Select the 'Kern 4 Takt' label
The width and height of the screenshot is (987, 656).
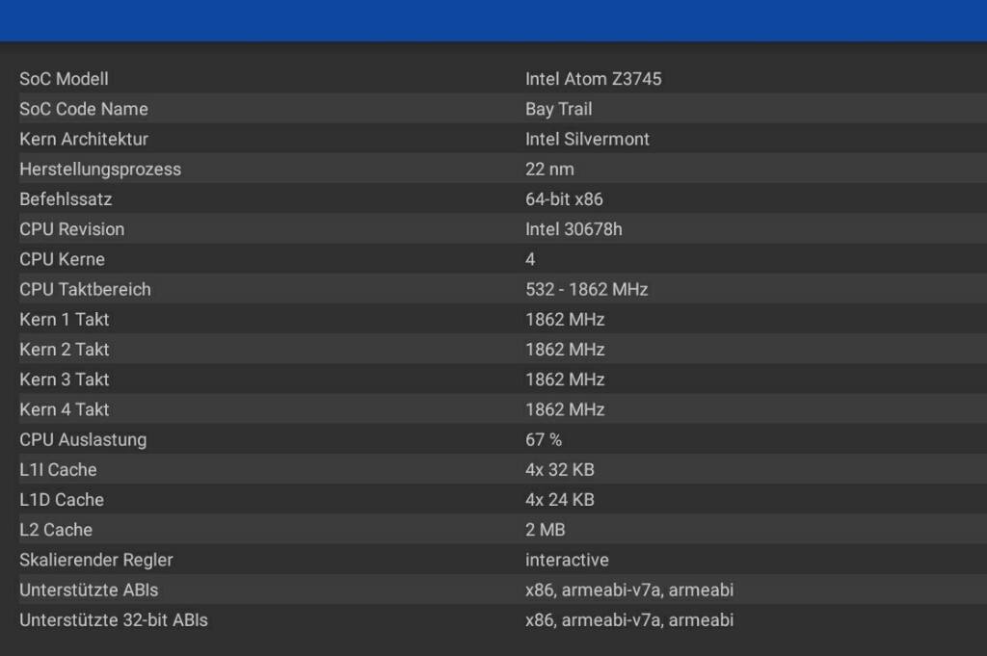click(x=65, y=409)
